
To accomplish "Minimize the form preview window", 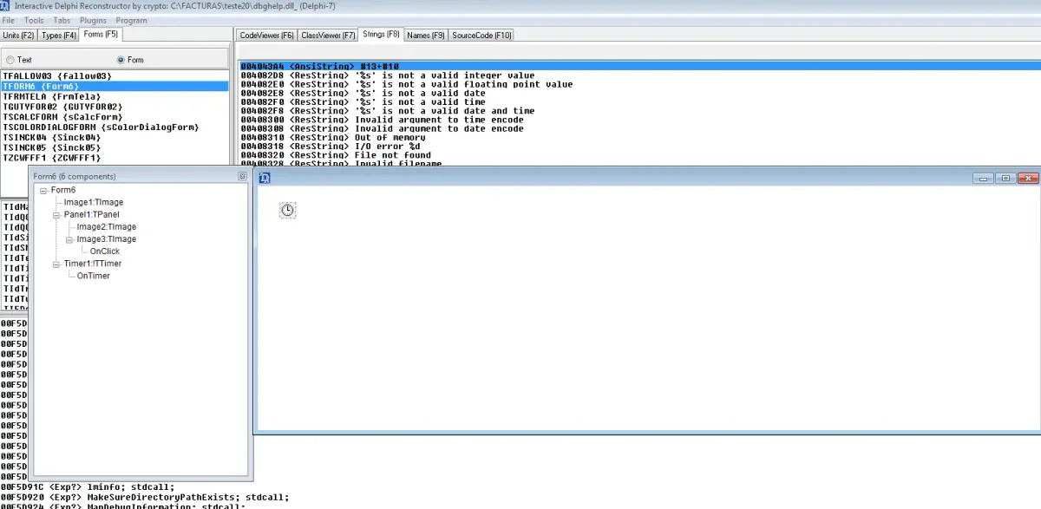I will pos(983,178).
